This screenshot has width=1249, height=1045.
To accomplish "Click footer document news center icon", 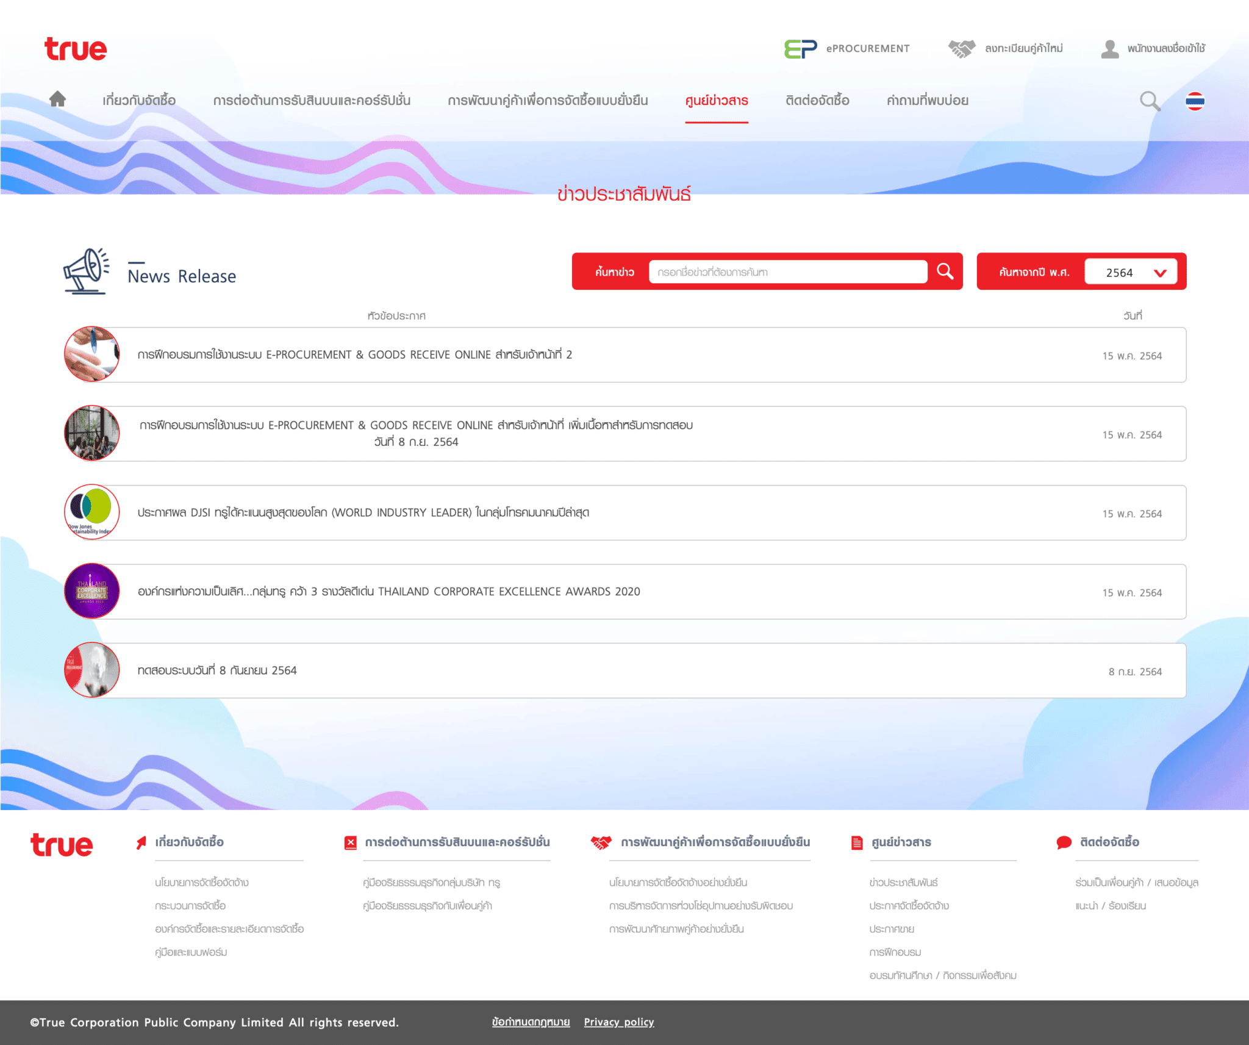I will click(857, 843).
